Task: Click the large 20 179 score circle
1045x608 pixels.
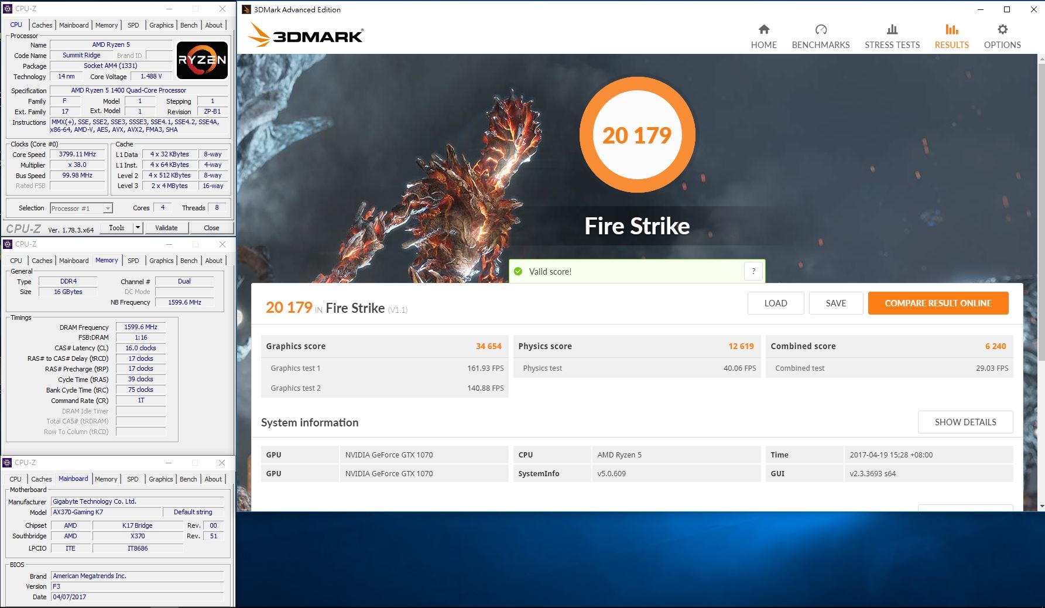Action: [637, 135]
